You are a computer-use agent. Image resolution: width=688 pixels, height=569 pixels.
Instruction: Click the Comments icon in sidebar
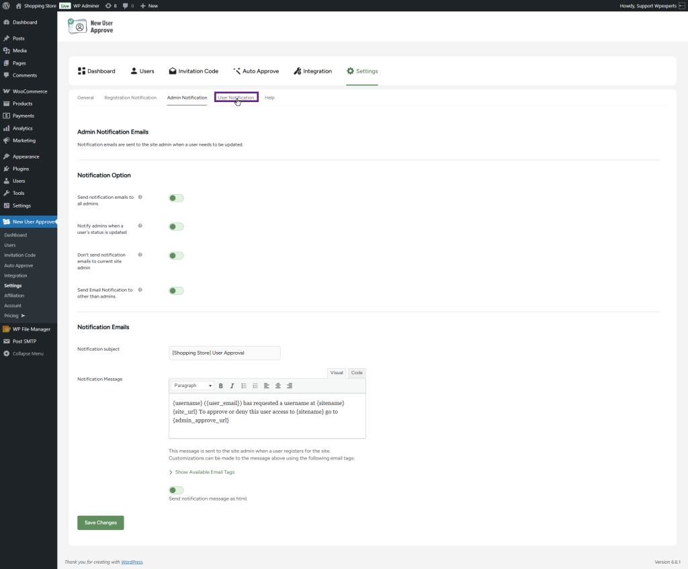point(7,75)
